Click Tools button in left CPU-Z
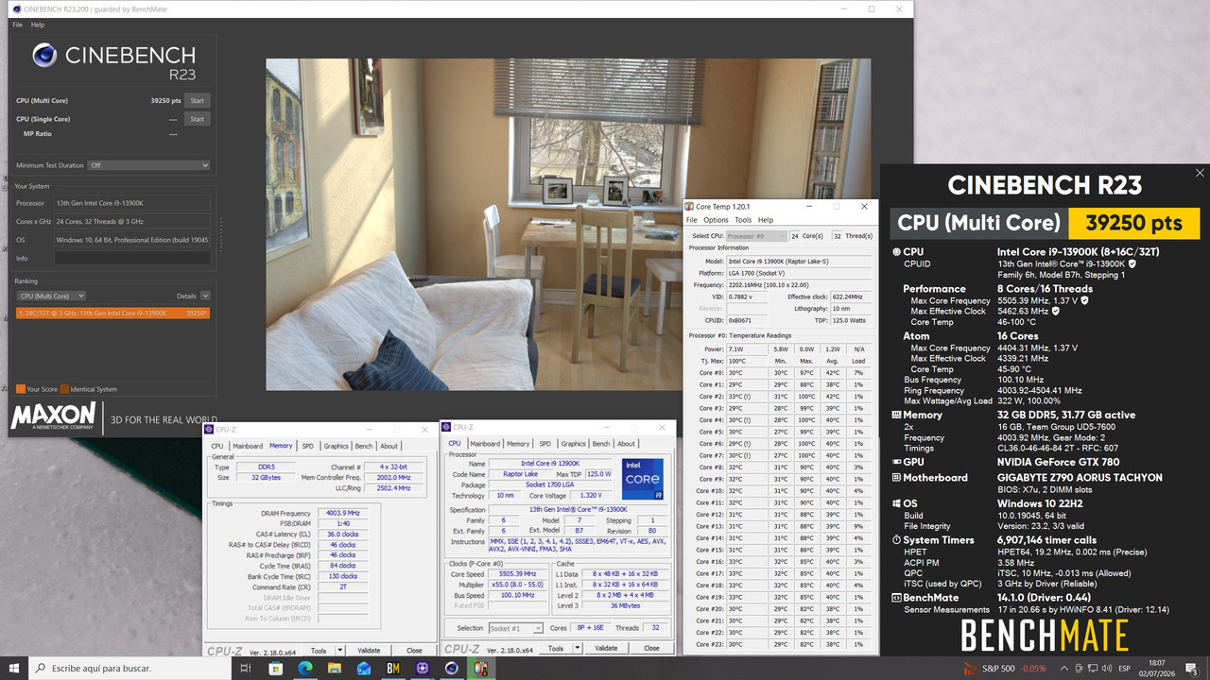This screenshot has width=1210, height=680. click(320, 651)
